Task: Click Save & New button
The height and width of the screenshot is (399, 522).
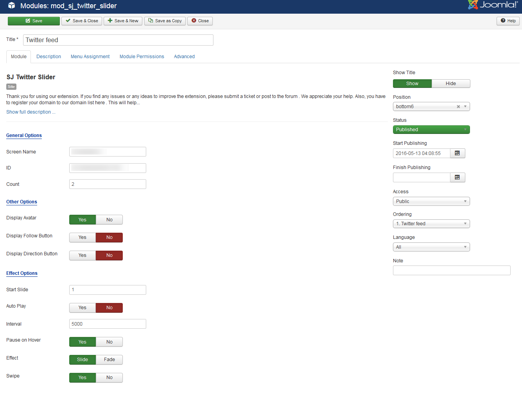Action: (123, 21)
